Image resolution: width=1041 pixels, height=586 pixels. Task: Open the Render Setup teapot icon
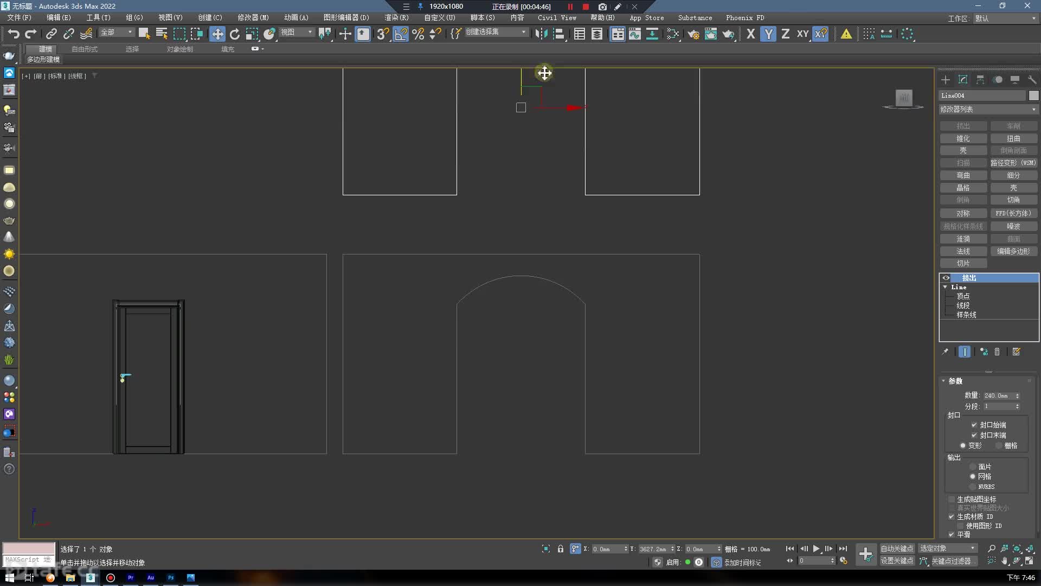point(693,34)
